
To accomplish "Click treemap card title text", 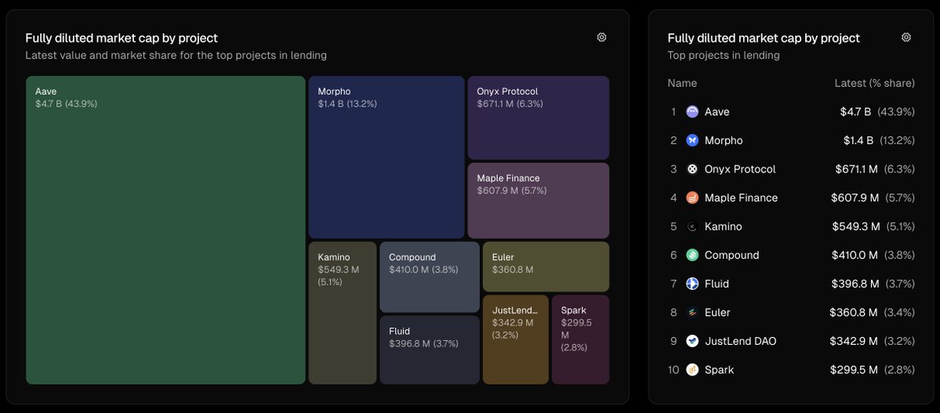I will point(121,38).
